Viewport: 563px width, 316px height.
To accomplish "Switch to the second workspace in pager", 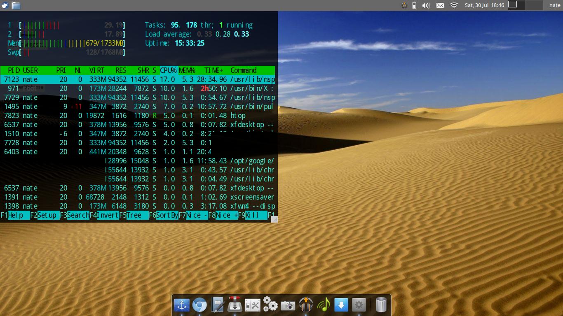I will tap(535, 5).
